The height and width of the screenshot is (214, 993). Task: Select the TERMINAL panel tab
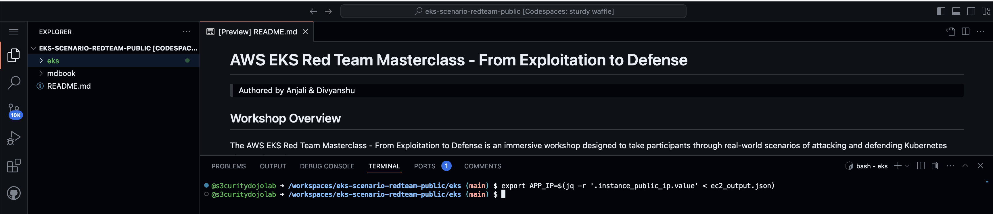point(384,166)
